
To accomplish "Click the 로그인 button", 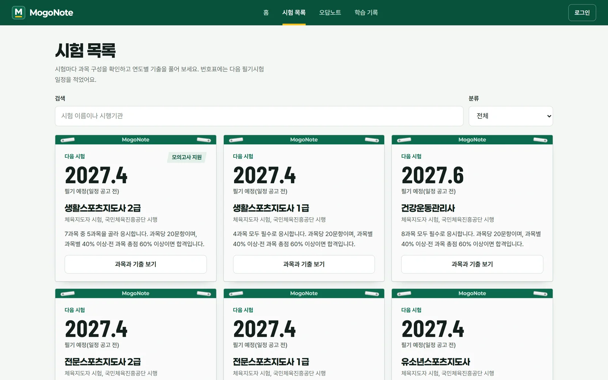I will (582, 13).
